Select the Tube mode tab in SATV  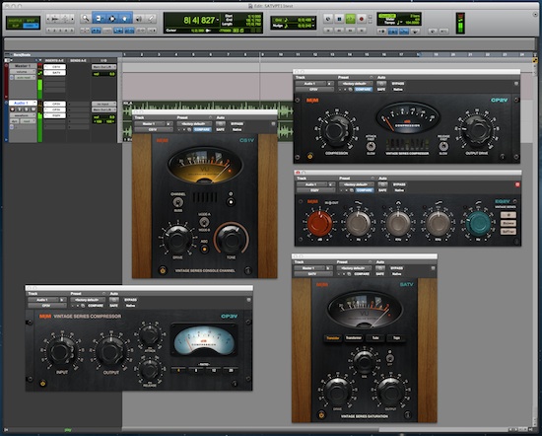375,338
